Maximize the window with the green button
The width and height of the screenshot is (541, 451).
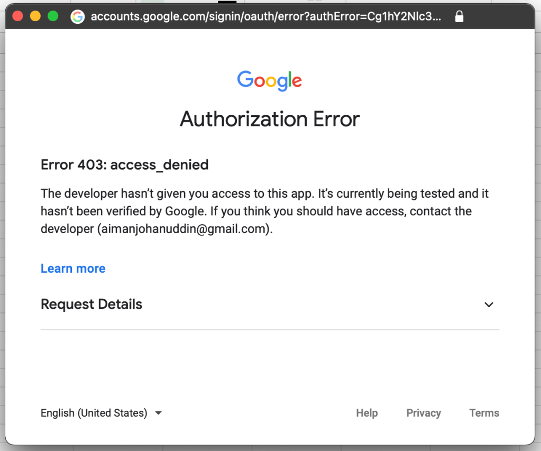tap(53, 16)
